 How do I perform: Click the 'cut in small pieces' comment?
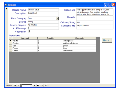point(79,43)
